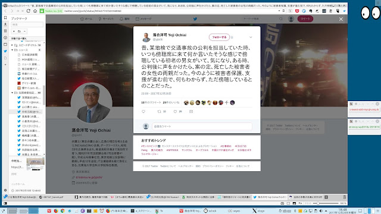The height and width of the screenshot is (214, 381).
Task: Send the tweet via direct message icon
Action: [x=191, y=112]
